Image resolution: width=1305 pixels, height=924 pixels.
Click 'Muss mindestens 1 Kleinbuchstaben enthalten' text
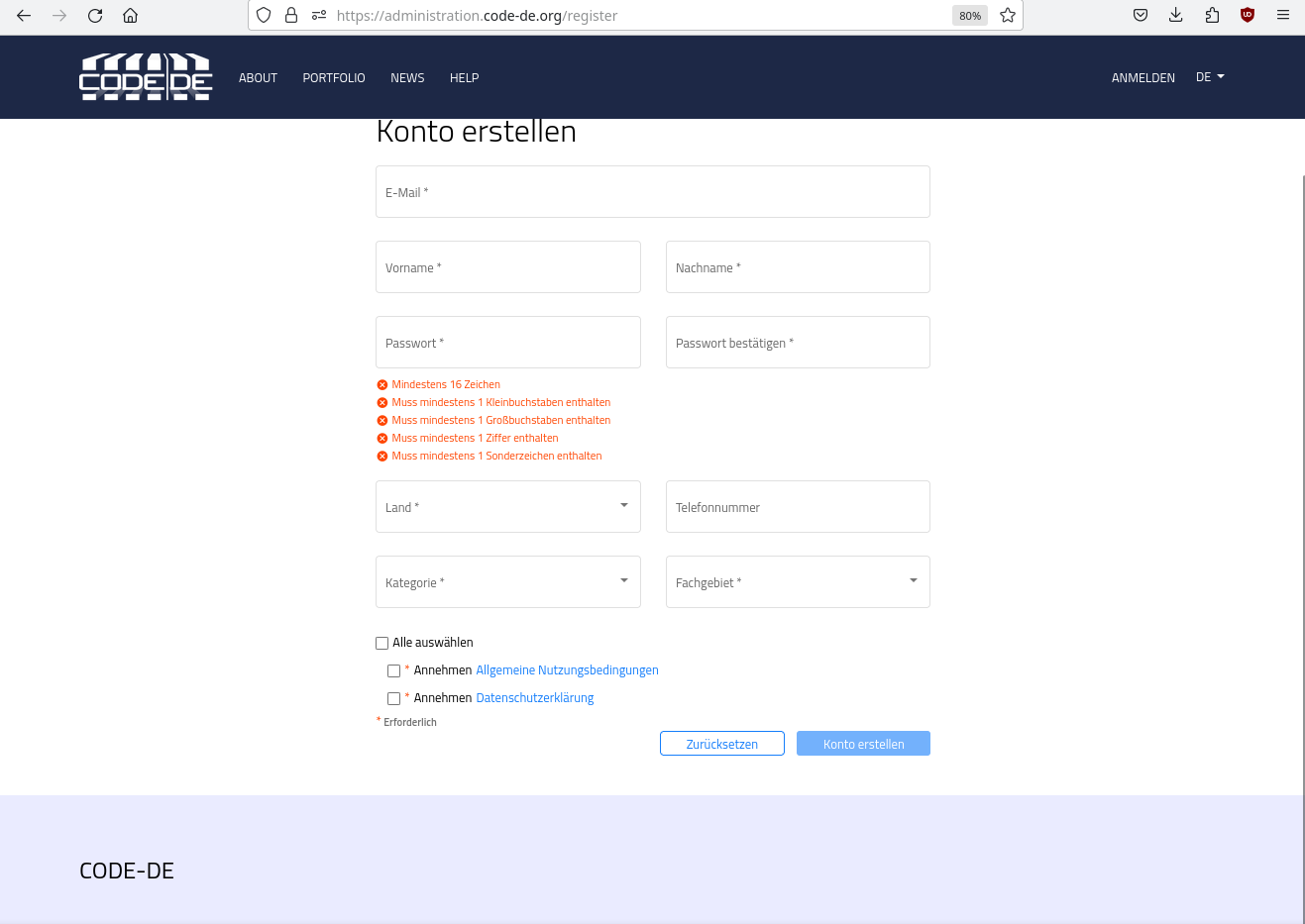500,402
